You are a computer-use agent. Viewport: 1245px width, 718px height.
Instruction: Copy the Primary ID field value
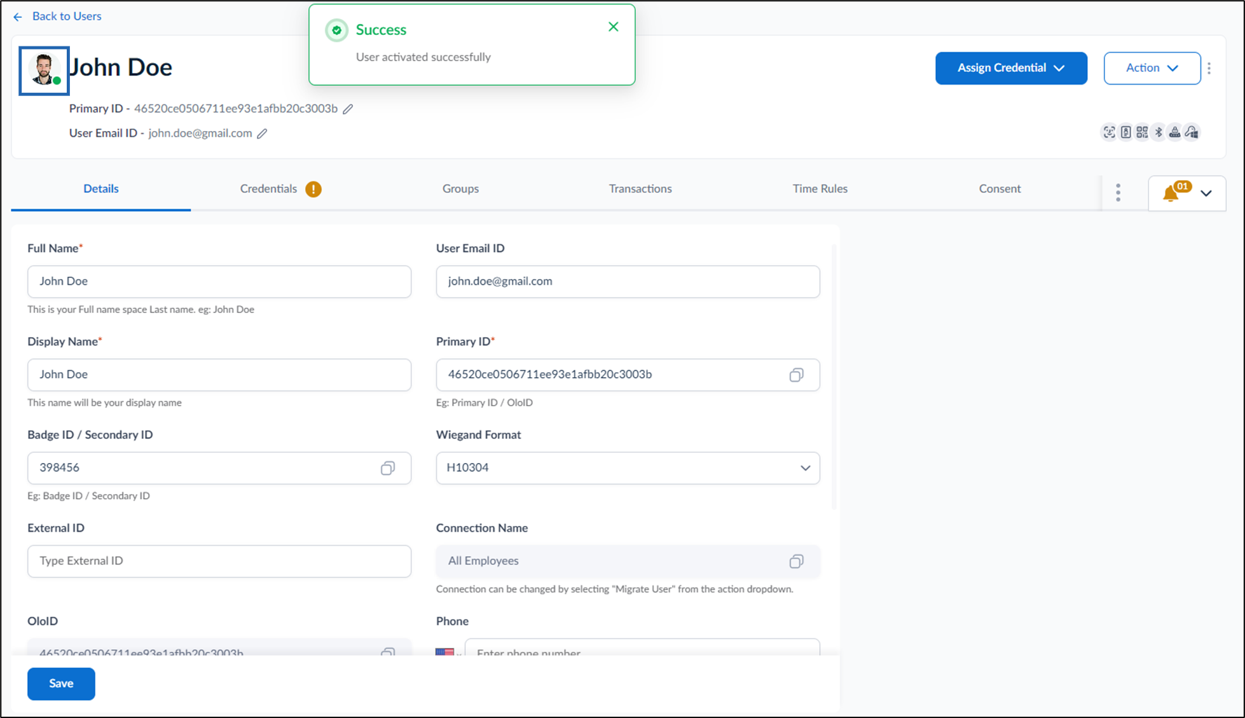click(796, 375)
